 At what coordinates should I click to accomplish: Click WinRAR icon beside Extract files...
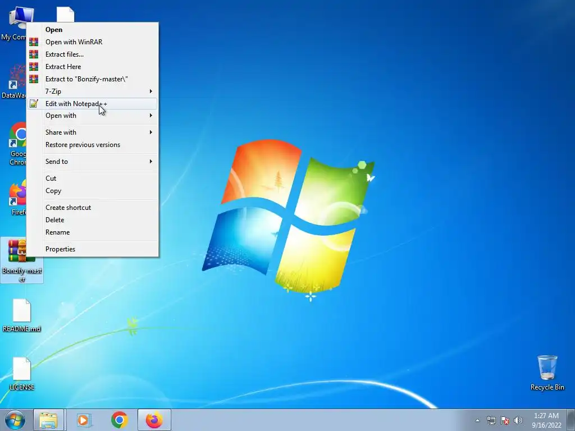pos(34,54)
